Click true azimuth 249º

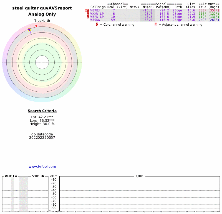pyautogui.click(x=203, y=20)
